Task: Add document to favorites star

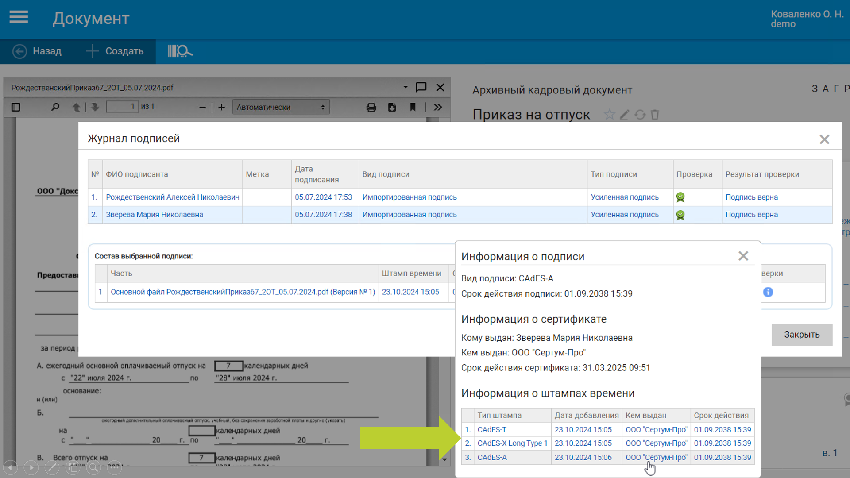Action: tap(610, 115)
